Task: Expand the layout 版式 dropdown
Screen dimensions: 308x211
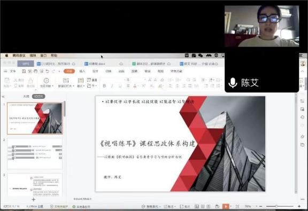Action: (x=81, y=86)
